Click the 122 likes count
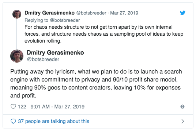 (x=22, y=107)
